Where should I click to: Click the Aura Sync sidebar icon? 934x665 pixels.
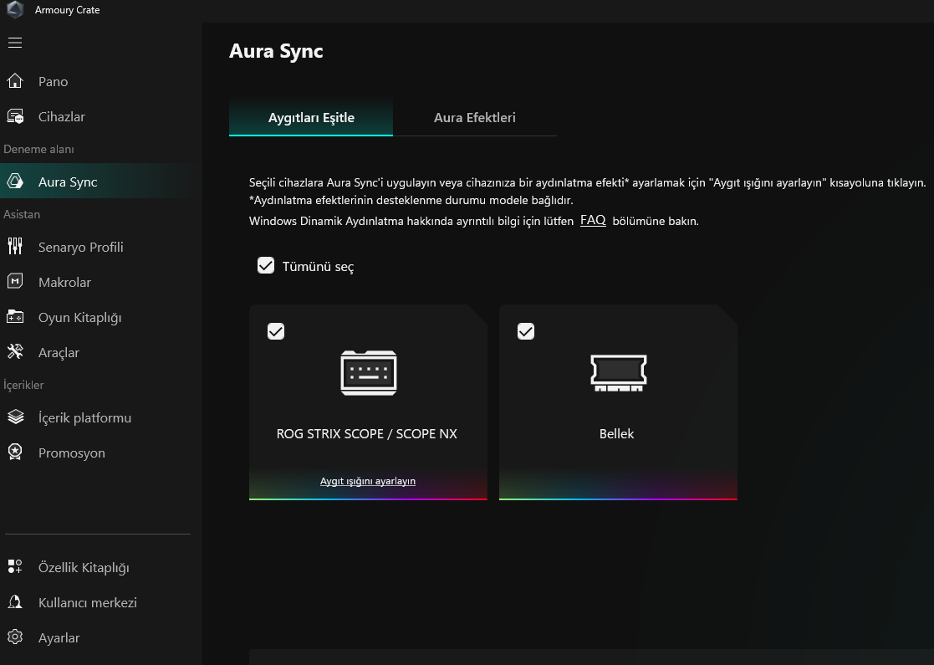[x=15, y=182]
